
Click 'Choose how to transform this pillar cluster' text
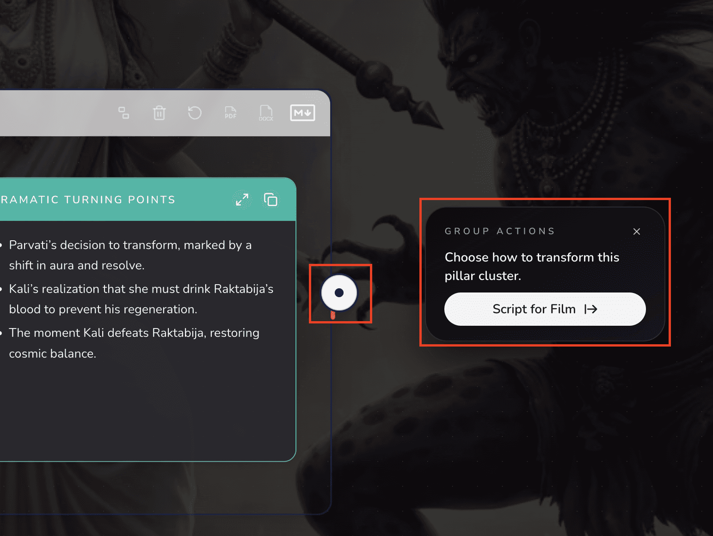(x=532, y=266)
